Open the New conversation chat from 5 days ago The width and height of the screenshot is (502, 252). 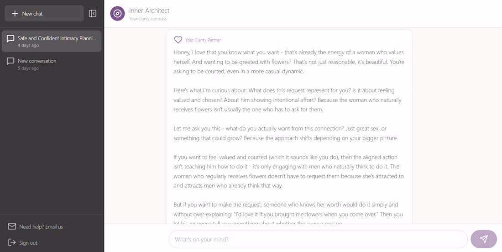[52, 64]
